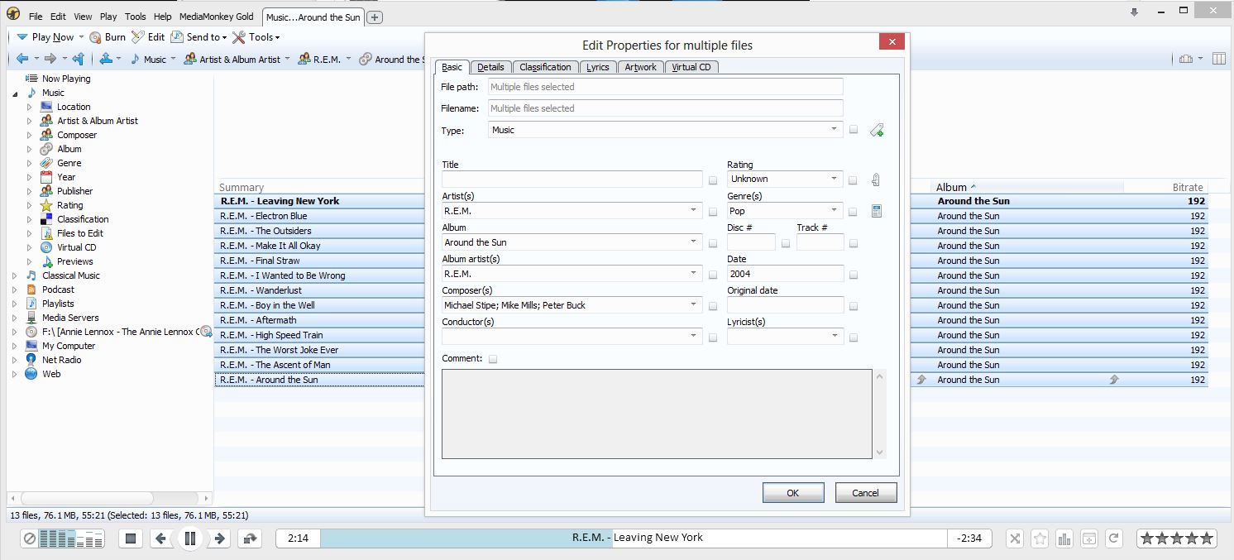
Task: Open the Type dropdown showing Music
Action: point(666,130)
